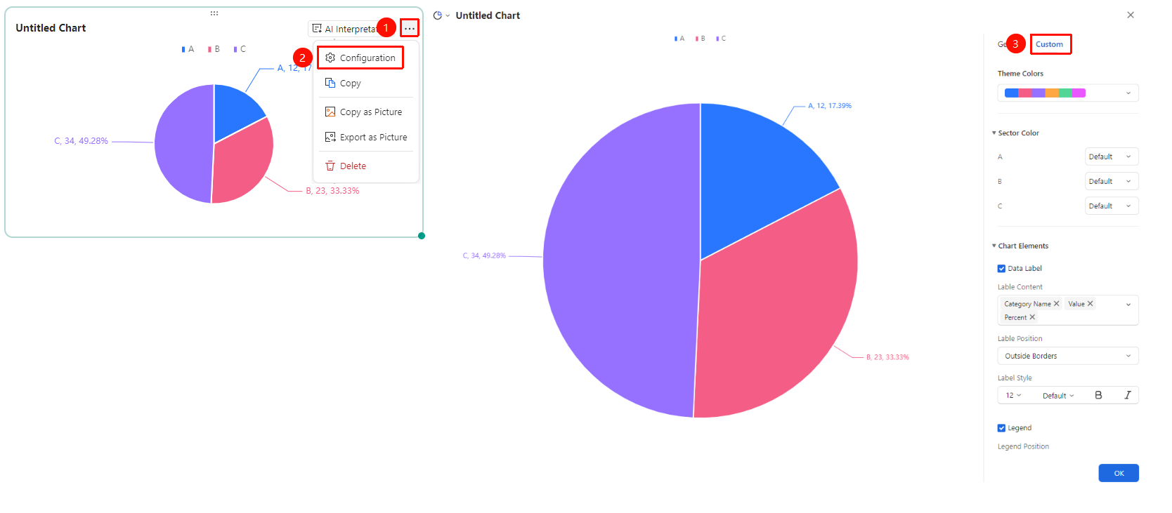Click the pie chart type icon beside title
The height and width of the screenshot is (513, 1172).
click(x=438, y=15)
